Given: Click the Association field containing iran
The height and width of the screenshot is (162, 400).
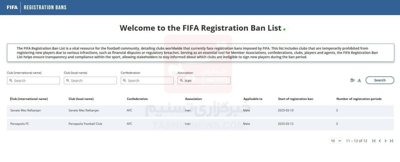Looking at the screenshot, I should coord(204,81).
